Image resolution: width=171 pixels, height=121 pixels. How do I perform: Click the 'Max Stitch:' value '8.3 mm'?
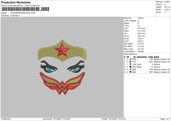pyautogui.click(x=141, y=44)
